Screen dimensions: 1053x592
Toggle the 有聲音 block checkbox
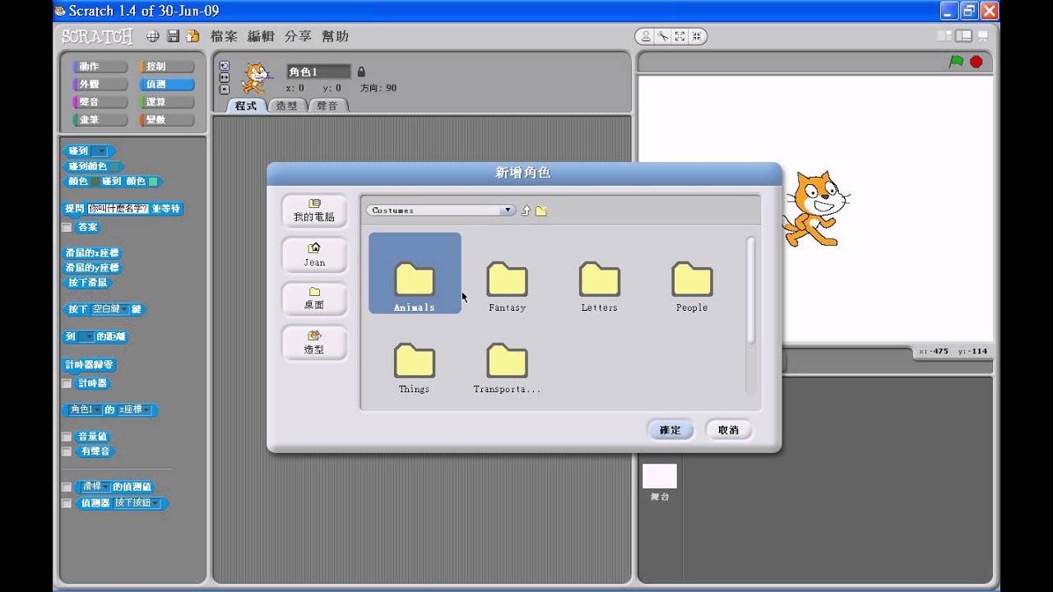(x=67, y=451)
